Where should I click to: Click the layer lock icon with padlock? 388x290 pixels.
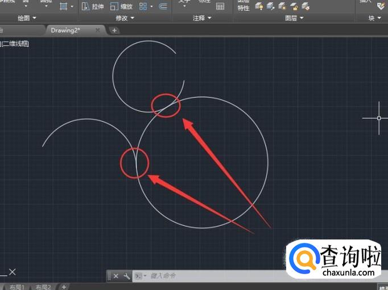294,6
